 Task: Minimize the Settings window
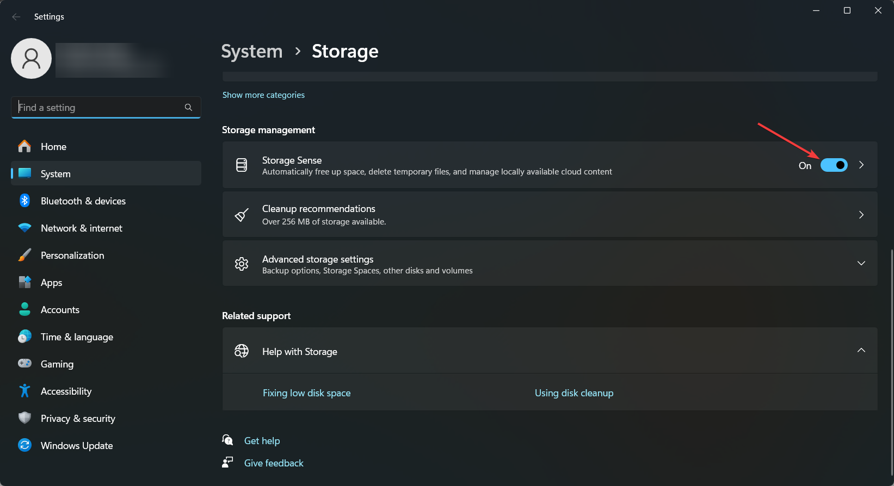(x=816, y=10)
